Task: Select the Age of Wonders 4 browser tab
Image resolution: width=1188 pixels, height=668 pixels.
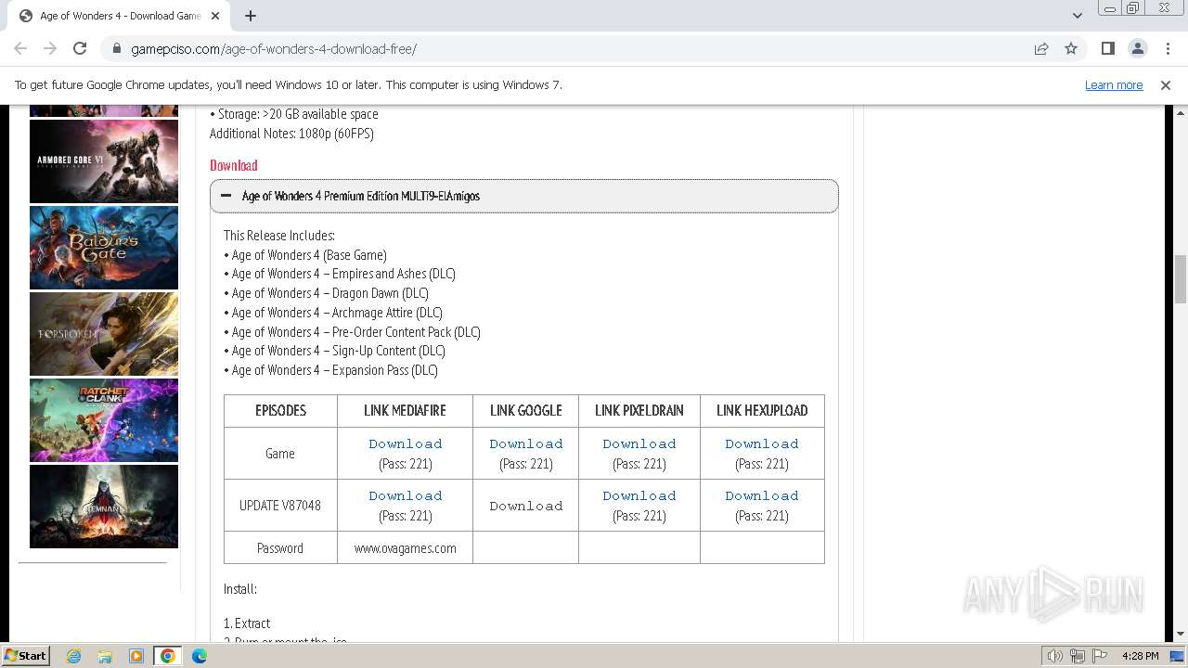Action: (x=121, y=16)
